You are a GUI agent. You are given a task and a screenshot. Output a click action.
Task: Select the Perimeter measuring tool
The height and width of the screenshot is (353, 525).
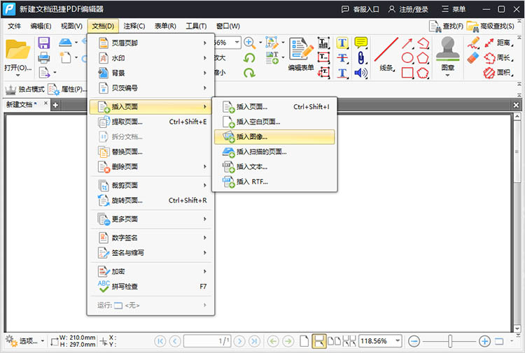(498, 57)
